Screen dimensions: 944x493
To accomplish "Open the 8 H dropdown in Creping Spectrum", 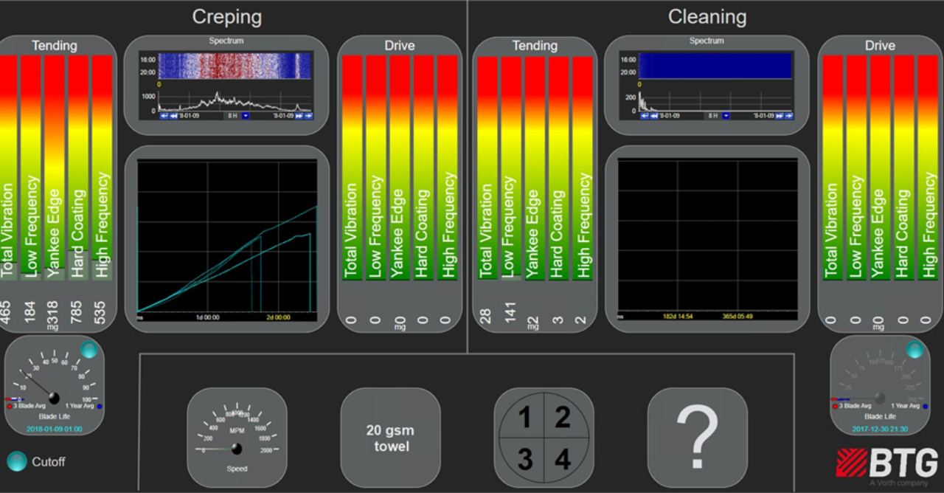I will coord(246,116).
